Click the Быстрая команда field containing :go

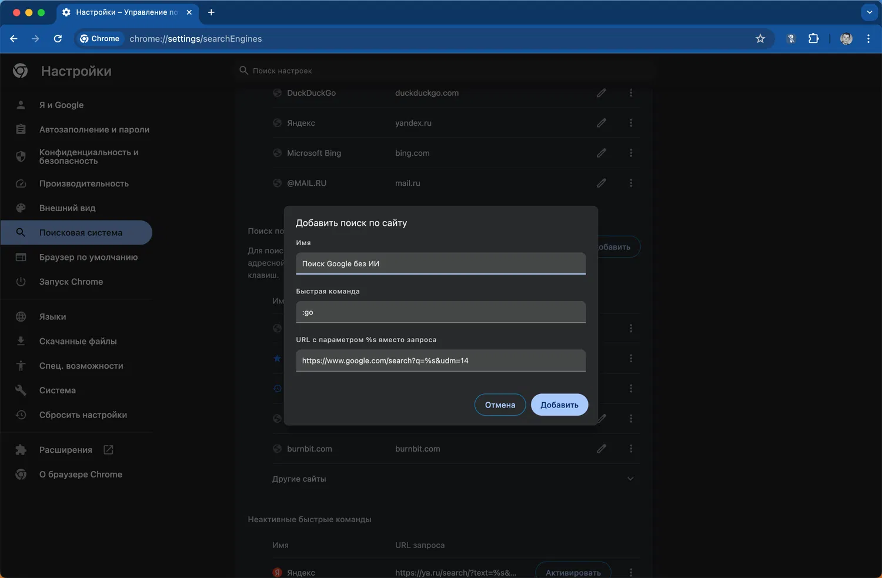coord(441,312)
